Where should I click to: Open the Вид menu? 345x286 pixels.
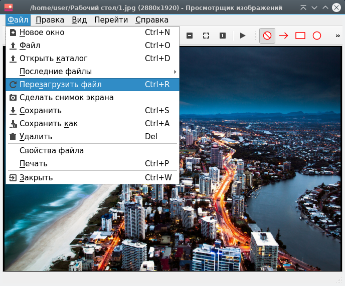[79, 20]
